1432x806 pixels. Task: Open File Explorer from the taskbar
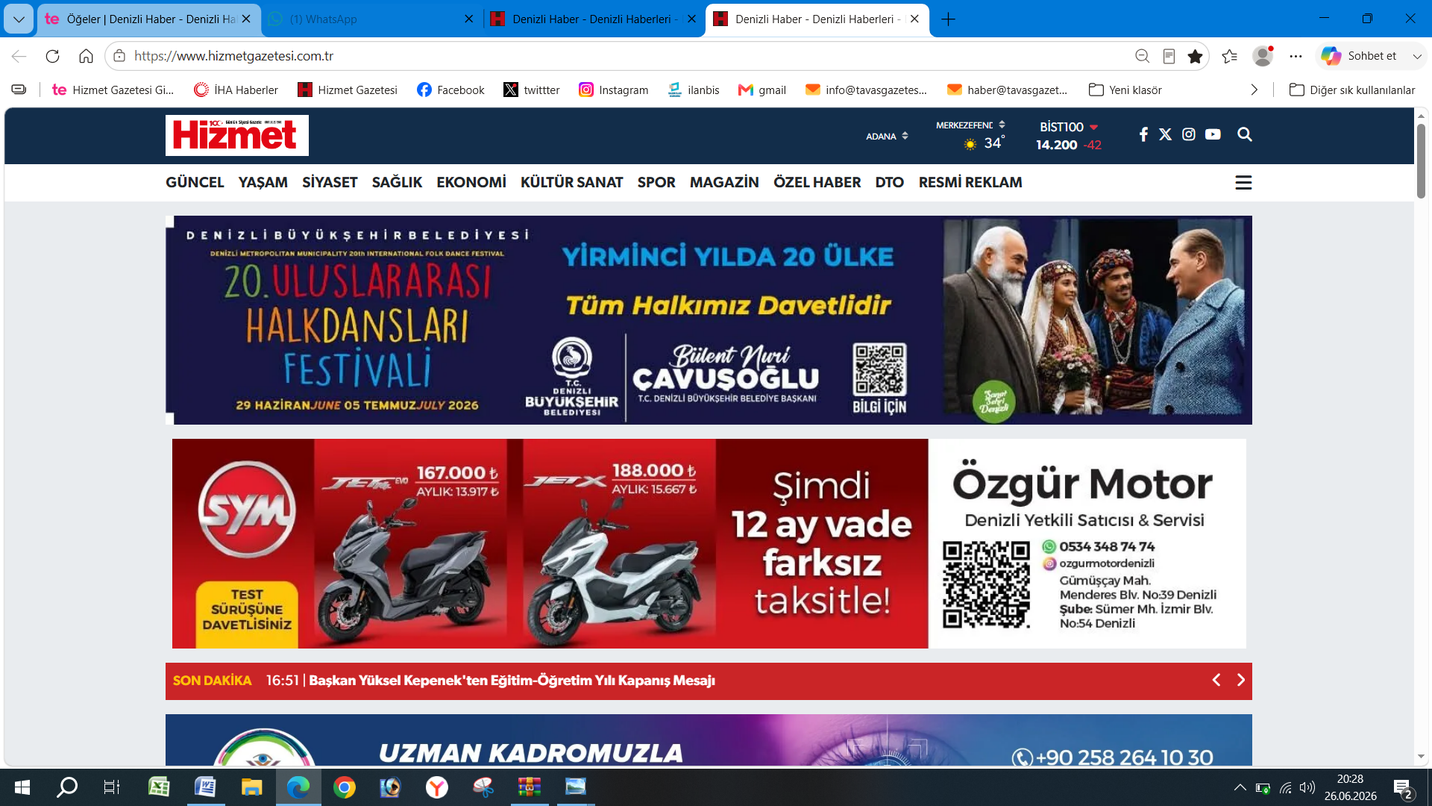tap(251, 787)
